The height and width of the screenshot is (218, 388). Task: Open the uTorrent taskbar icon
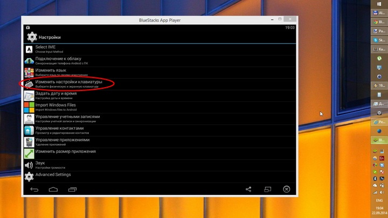click(379, 58)
